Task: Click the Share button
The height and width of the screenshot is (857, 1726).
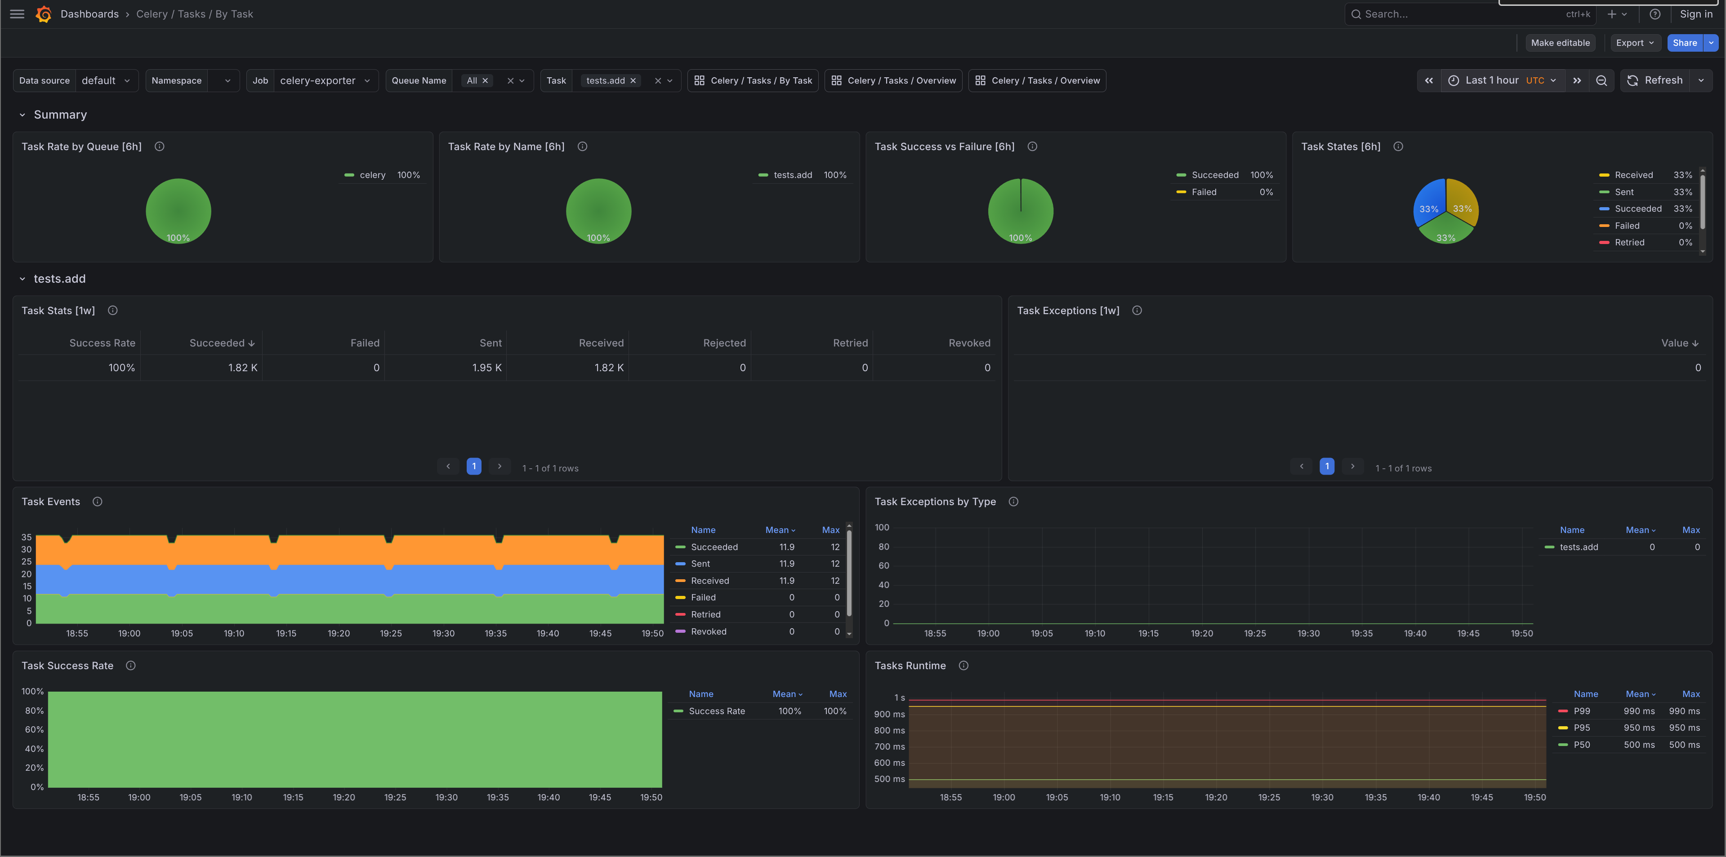Action: pyautogui.click(x=1685, y=42)
